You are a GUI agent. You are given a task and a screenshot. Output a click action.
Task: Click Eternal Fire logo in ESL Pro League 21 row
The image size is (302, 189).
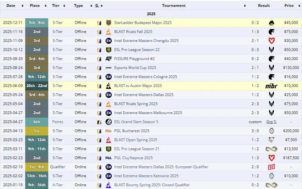tap(271, 149)
